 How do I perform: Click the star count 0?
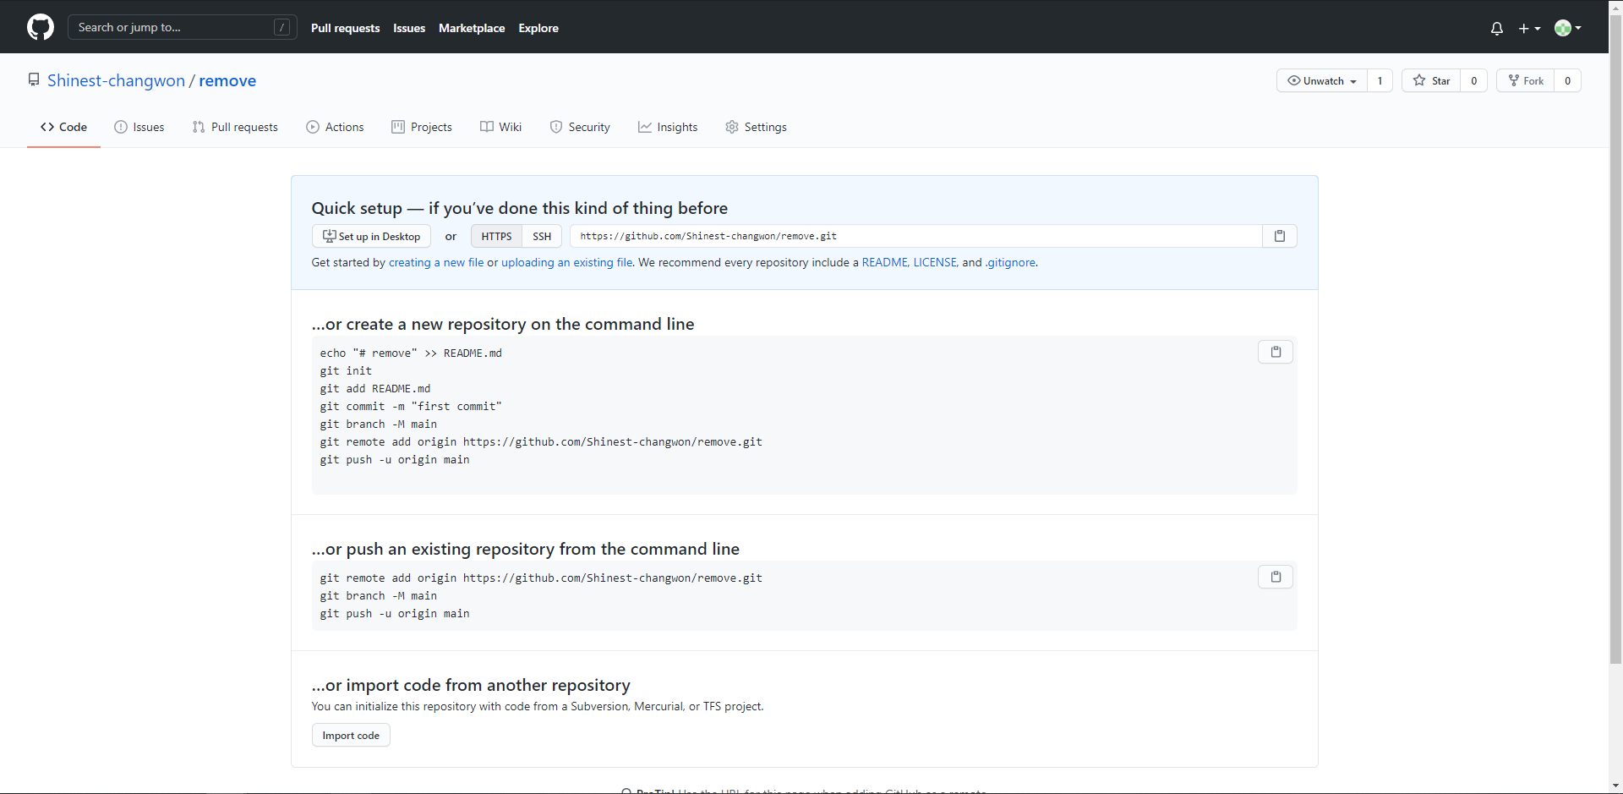pyautogui.click(x=1473, y=80)
